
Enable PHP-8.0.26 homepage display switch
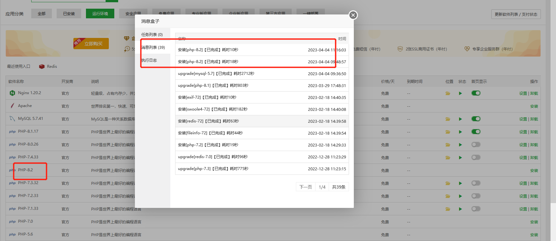(476, 144)
